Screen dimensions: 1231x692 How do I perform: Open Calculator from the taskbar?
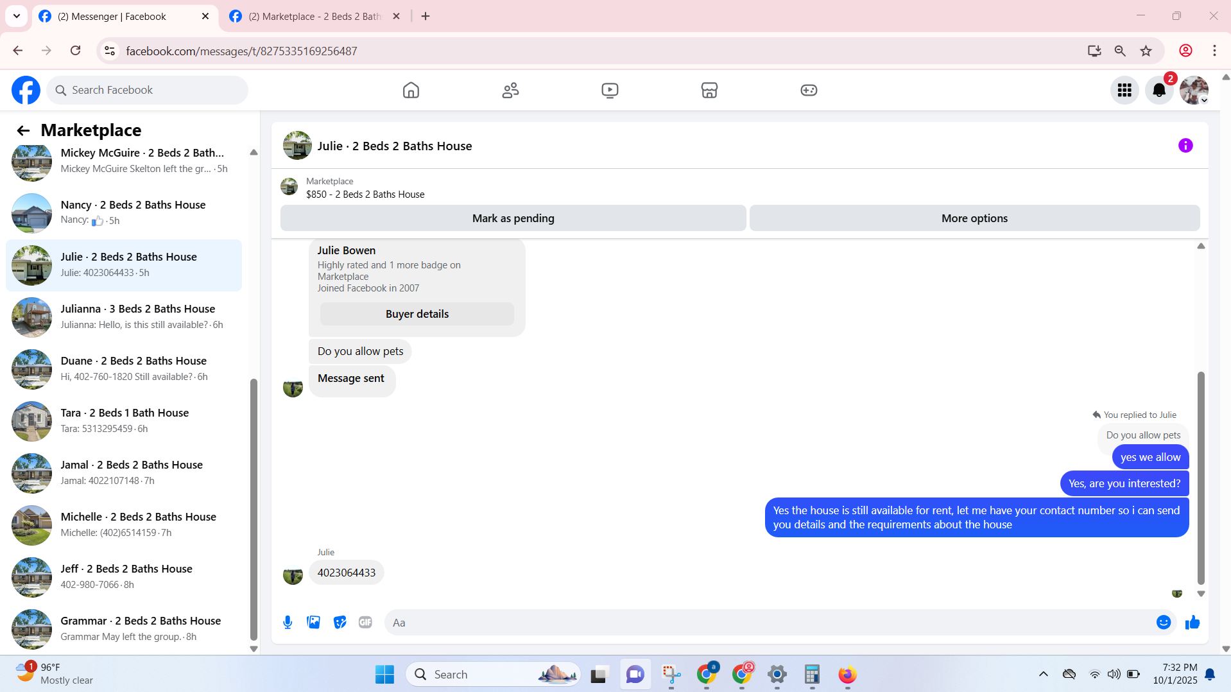pyautogui.click(x=812, y=675)
